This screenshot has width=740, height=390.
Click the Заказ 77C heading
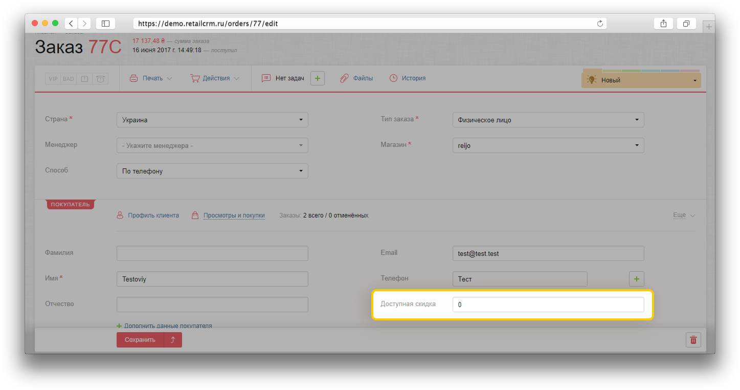tap(78, 47)
